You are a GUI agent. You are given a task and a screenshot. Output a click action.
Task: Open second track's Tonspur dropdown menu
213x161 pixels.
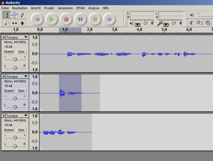(x=17, y=76)
